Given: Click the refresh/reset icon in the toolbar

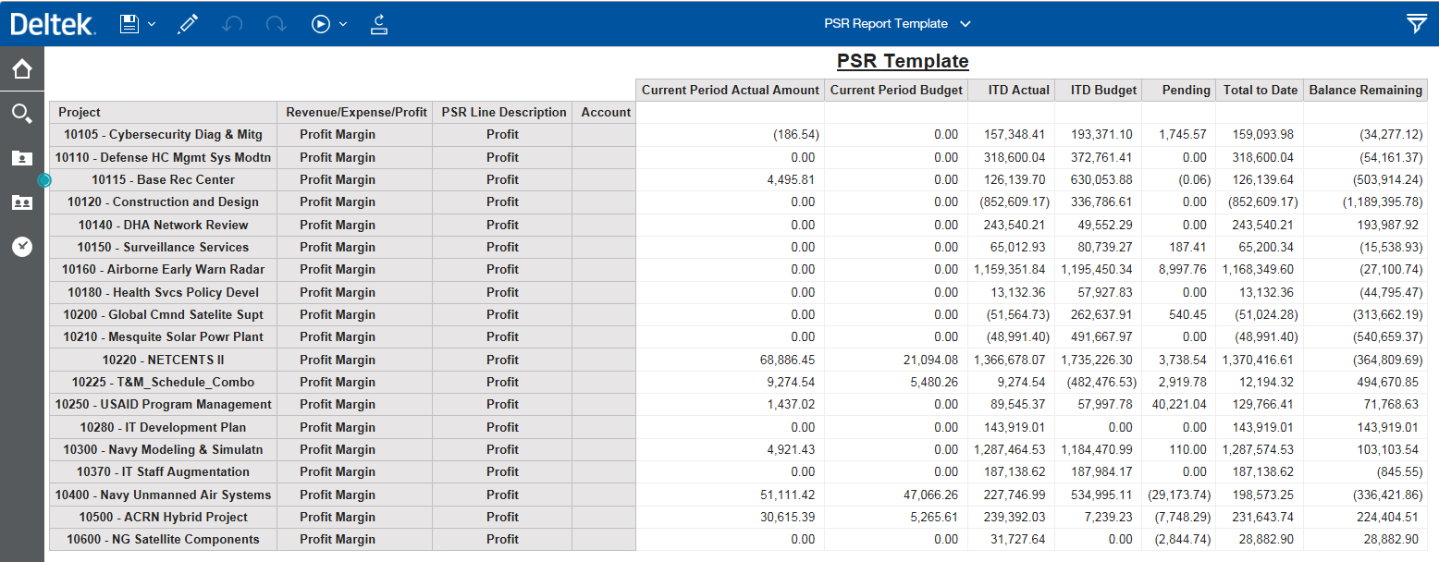Looking at the screenshot, I should (378, 24).
